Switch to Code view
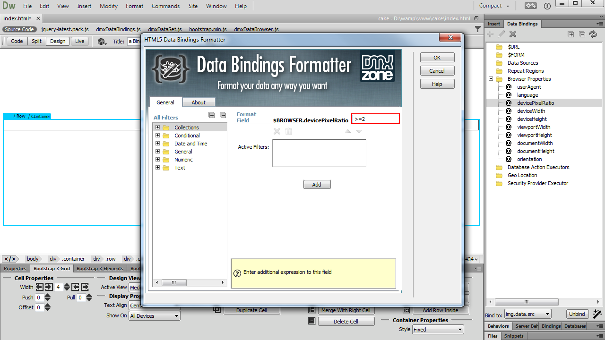This screenshot has width=605, height=340. click(17, 42)
